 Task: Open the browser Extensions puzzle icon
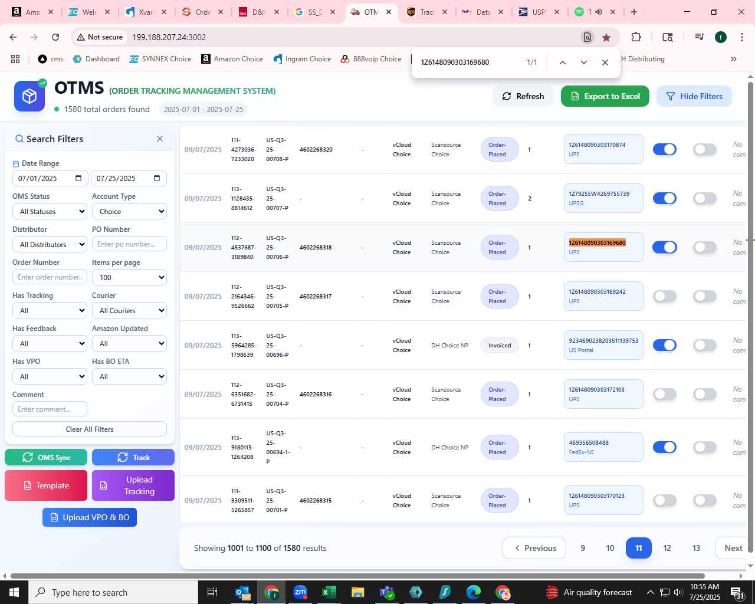(636, 37)
